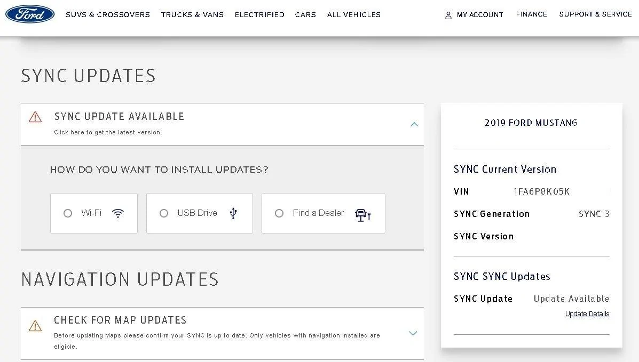The width and height of the screenshot is (639, 362).
Task: Expand the Check for Map Updates chevron
Action: point(413,333)
